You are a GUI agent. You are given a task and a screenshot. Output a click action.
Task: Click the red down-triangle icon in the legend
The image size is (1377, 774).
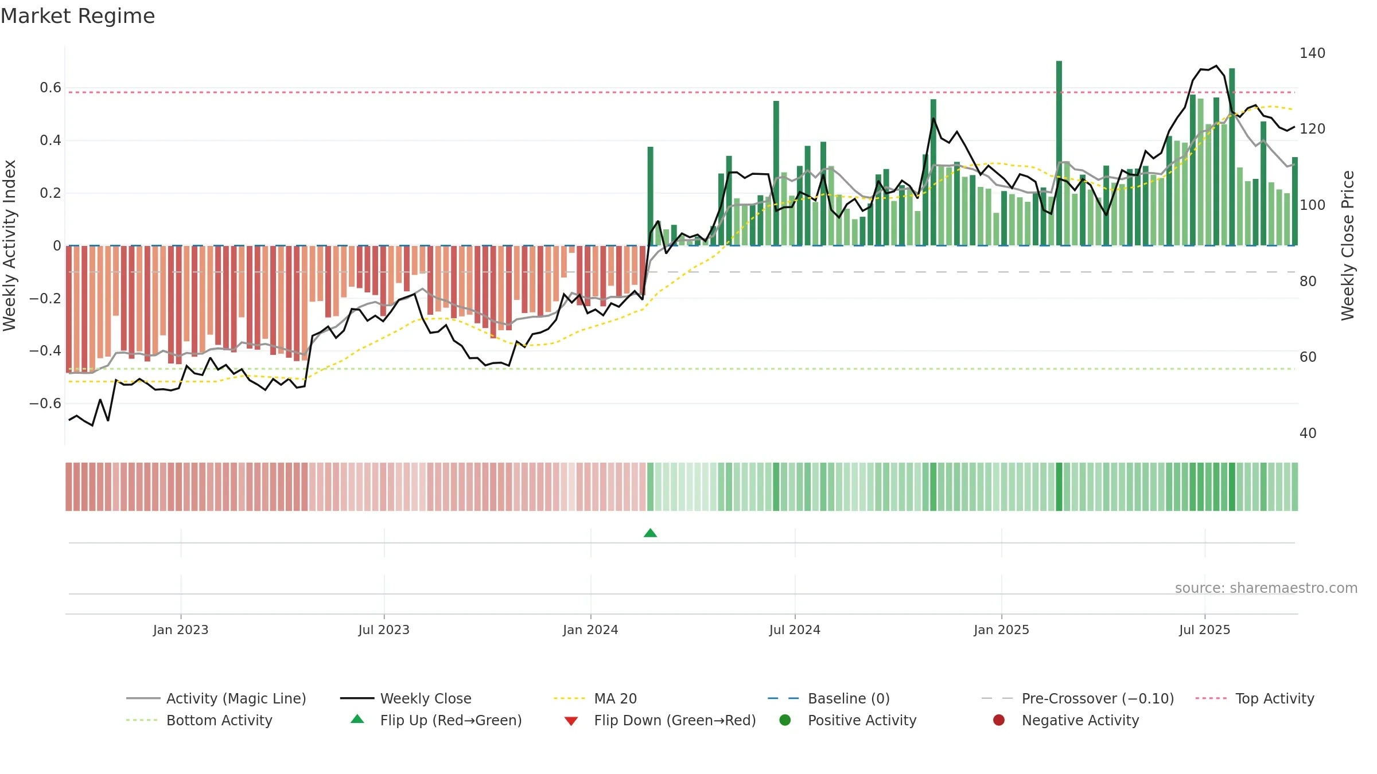[571, 721]
